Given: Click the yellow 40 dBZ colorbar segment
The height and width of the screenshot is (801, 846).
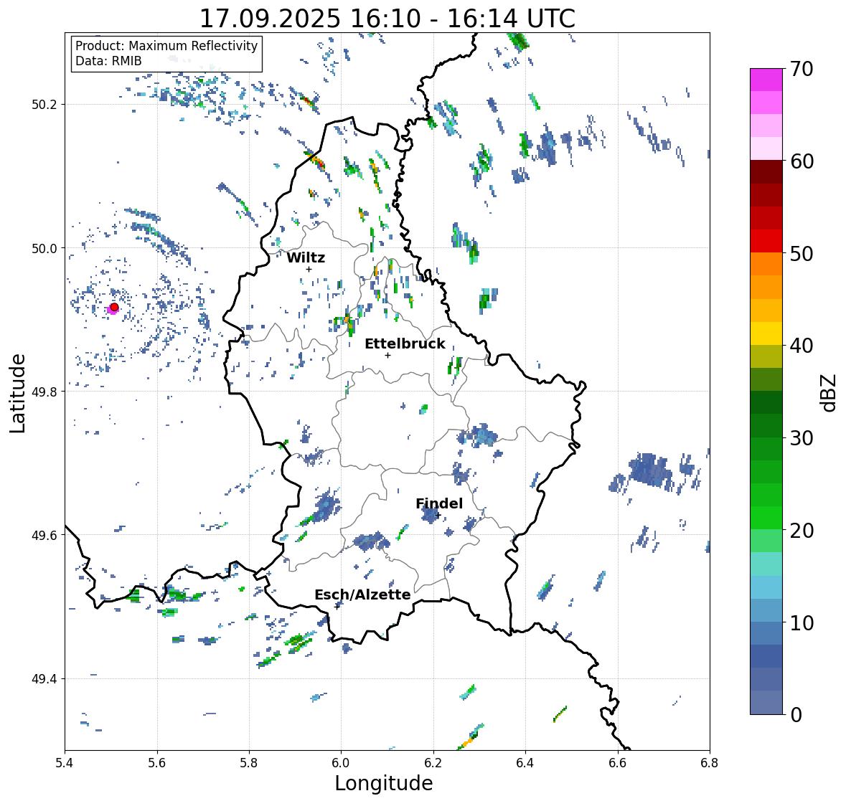Looking at the screenshot, I should coord(766,333).
